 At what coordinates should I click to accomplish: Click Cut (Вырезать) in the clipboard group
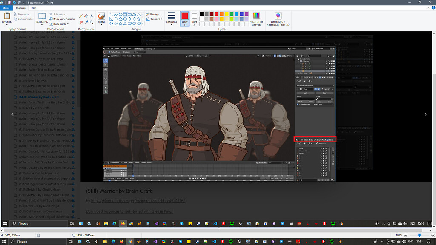coord(21,14)
